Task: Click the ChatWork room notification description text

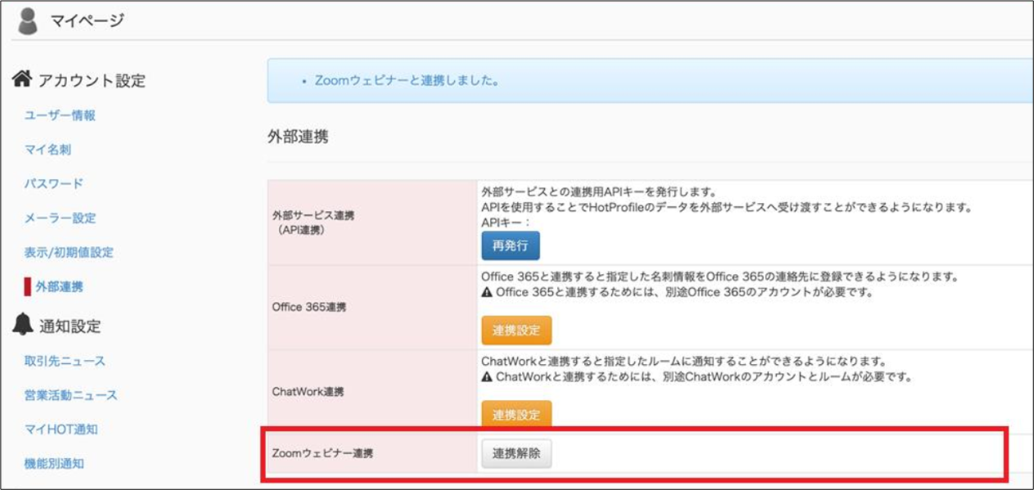Action: point(685,361)
